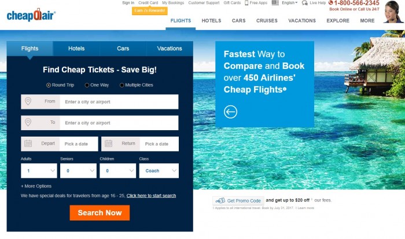
Task: Select the Multiple Cities radio button
Action: (122, 85)
